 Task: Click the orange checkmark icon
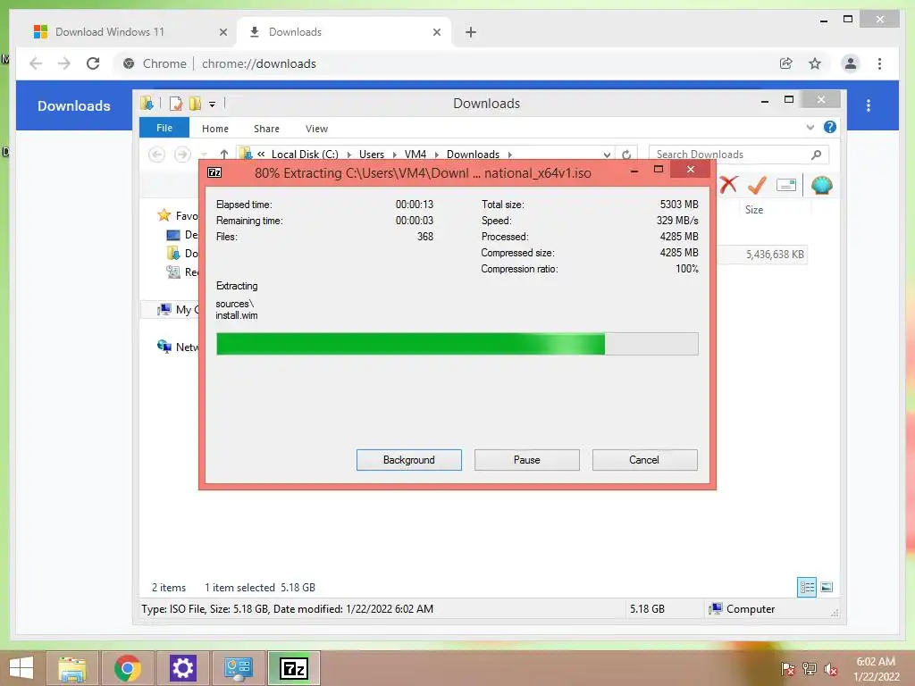(757, 185)
